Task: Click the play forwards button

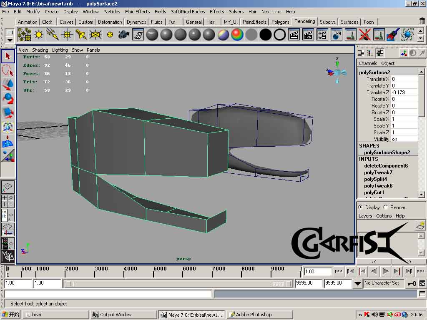Action: pyautogui.click(x=385, y=271)
